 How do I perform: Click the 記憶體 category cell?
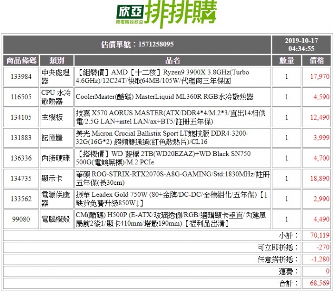point(57,138)
